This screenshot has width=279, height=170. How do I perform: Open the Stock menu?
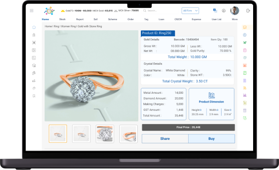tap(62, 19)
